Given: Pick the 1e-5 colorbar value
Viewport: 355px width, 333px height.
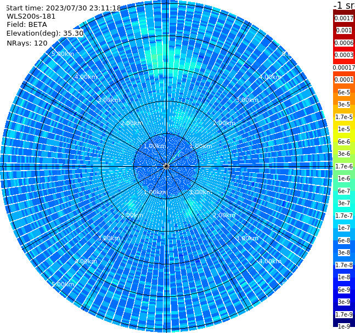Looking at the screenshot, I should [x=344, y=129].
